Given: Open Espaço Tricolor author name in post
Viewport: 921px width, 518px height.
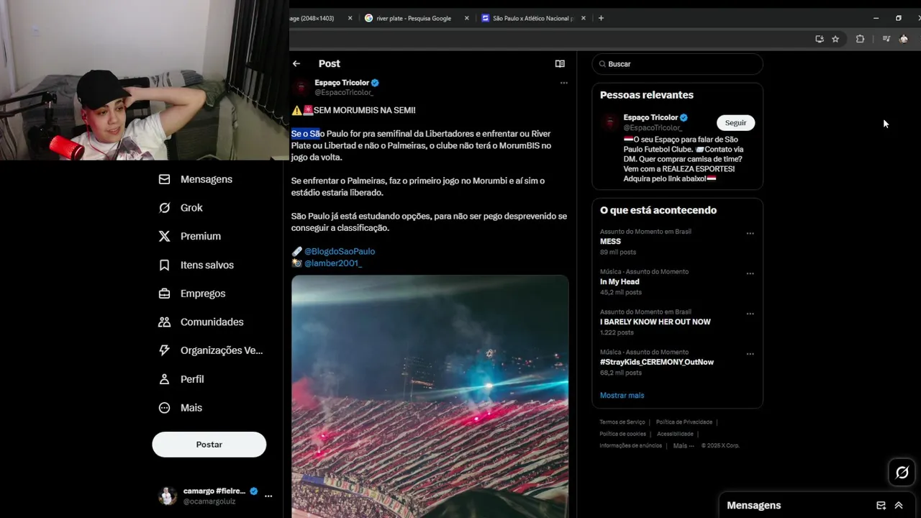Looking at the screenshot, I should pos(342,83).
